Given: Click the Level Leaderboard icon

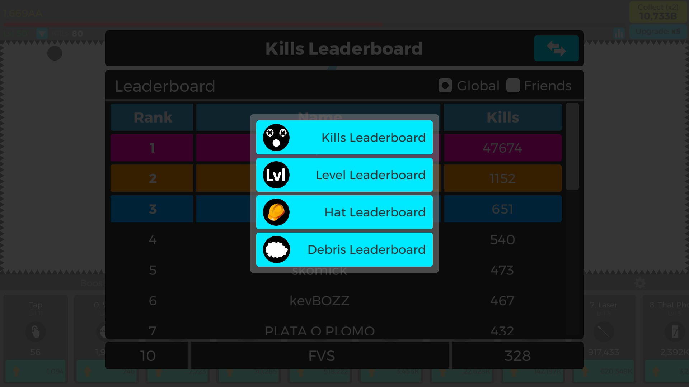Looking at the screenshot, I should click(276, 175).
